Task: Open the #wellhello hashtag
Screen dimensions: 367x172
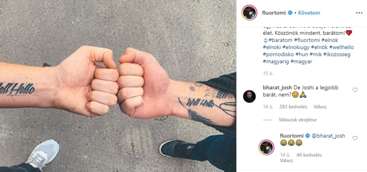Action: coord(342,47)
